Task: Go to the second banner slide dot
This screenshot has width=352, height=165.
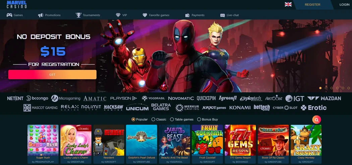Action: [x=326, y=88]
